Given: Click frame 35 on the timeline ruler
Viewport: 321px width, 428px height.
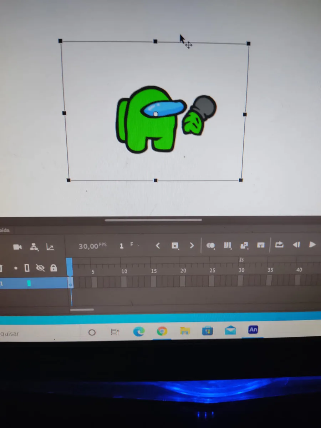Looking at the screenshot, I should pyautogui.click(x=270, y=270).
